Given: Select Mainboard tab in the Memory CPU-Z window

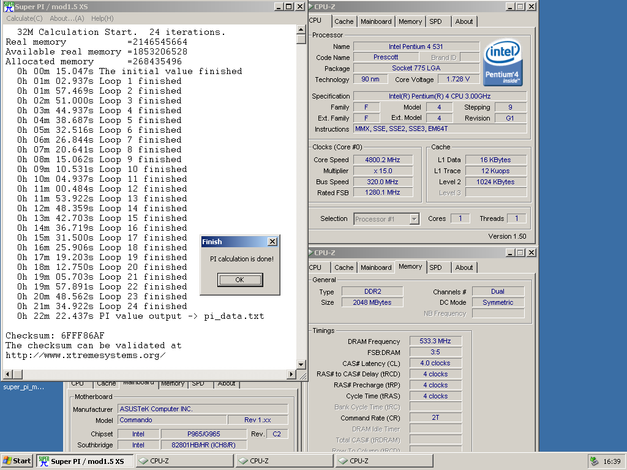Looking at the screenshot, I should pyautogui.click(x=376, y=267).
